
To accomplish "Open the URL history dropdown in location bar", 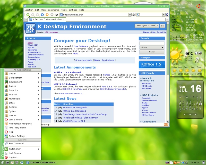I will click(130, 15).
